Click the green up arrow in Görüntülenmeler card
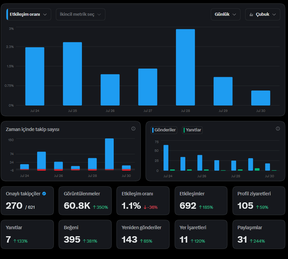 [x=94, y=207]
